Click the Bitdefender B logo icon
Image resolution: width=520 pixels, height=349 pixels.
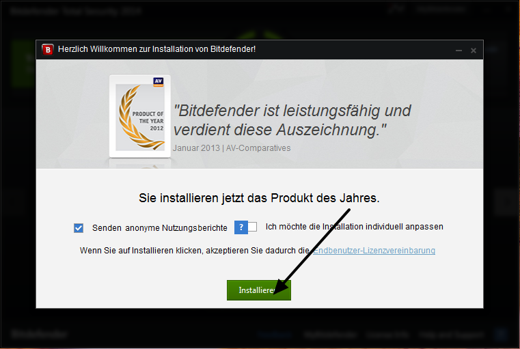tap(48, 50)
